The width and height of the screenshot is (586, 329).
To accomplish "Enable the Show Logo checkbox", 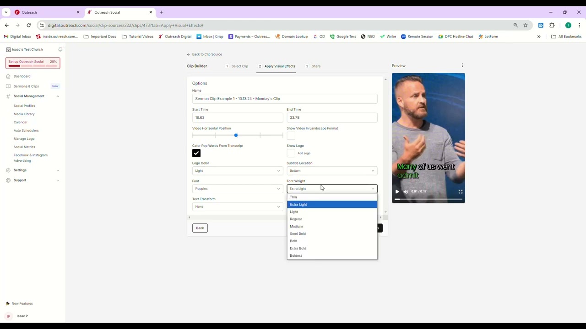I will coord(291,153).
